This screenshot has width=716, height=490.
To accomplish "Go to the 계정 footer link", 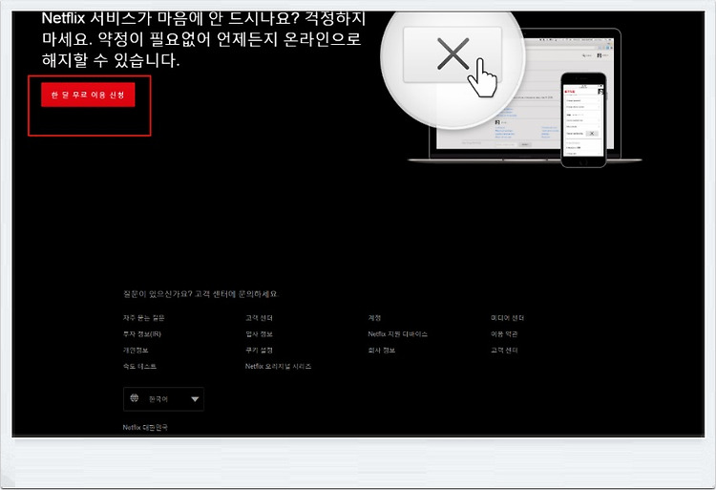I will (374, 318).
